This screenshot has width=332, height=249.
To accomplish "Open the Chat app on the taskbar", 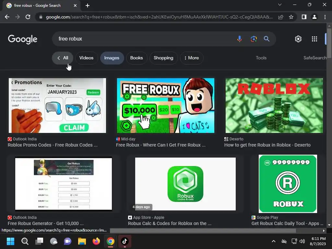I will (x=67, y=241).
